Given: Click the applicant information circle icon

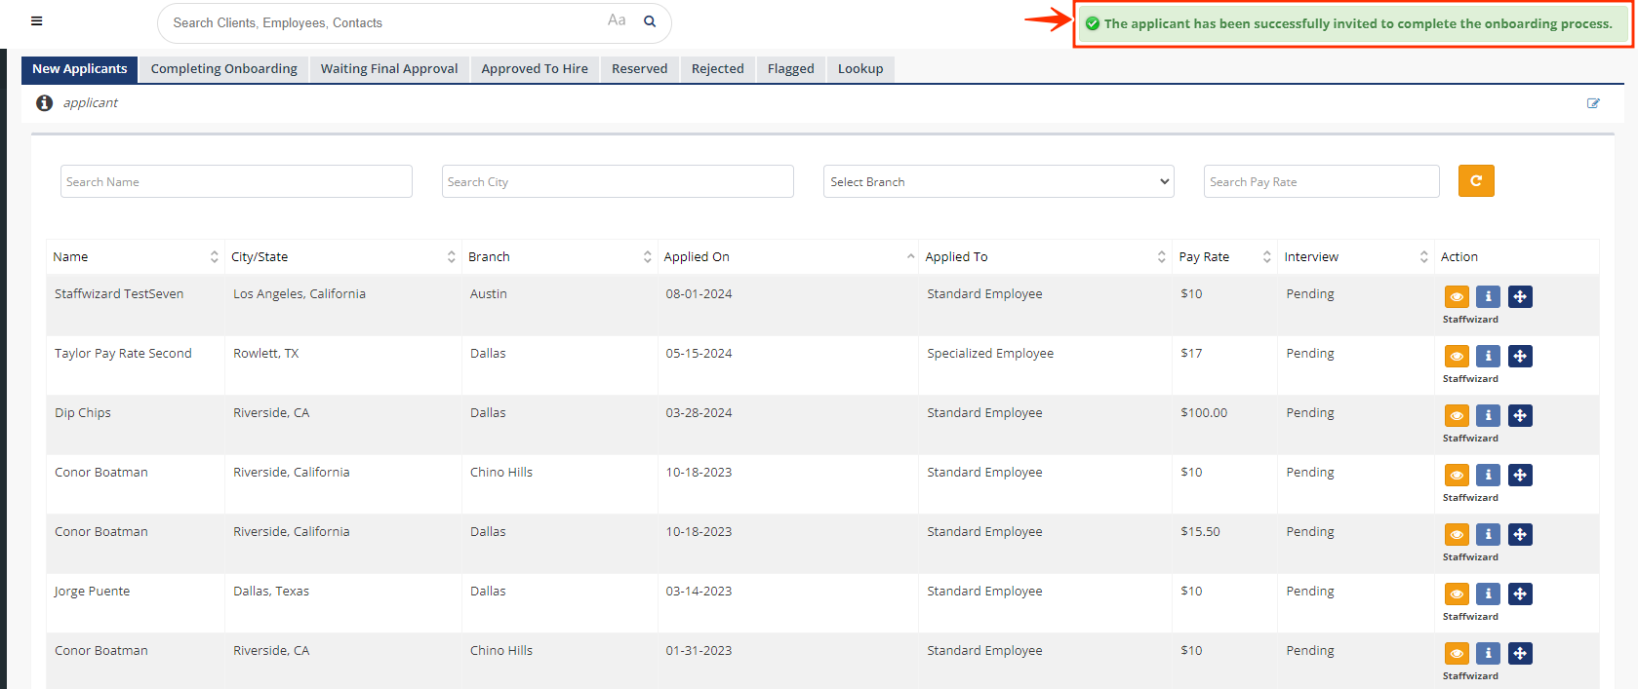Looking at the screenshot, I should pos(44,103).
